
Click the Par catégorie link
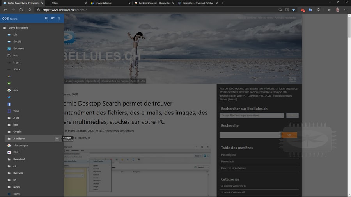(228, 155)
